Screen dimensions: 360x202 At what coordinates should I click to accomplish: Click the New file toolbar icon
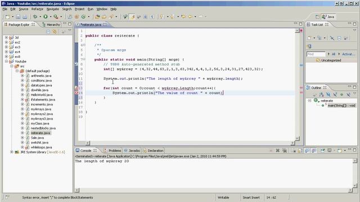(7, 17)
